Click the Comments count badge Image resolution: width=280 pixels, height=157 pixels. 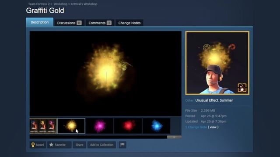click(x=109, y=23)
